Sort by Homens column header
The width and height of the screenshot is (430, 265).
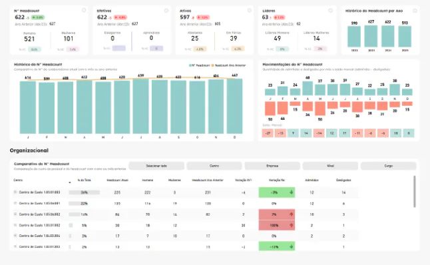coord(148,180)
